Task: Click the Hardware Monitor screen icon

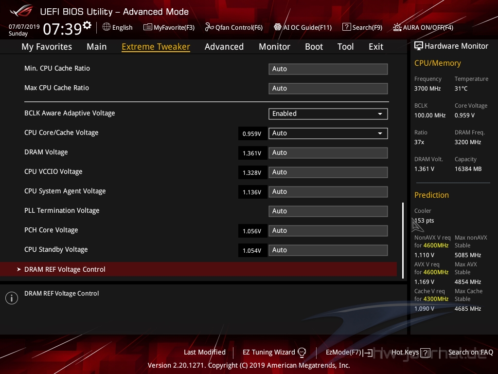Action: (419, 46)
